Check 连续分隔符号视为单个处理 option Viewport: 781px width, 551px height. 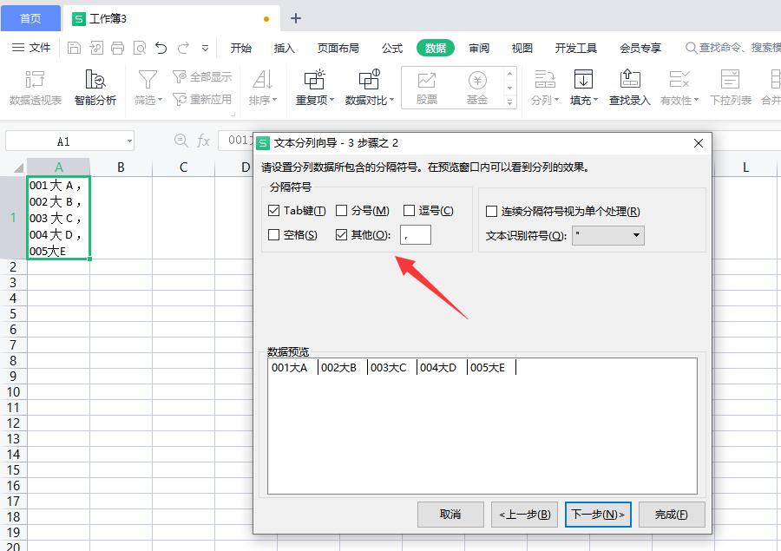coord(490,210)
